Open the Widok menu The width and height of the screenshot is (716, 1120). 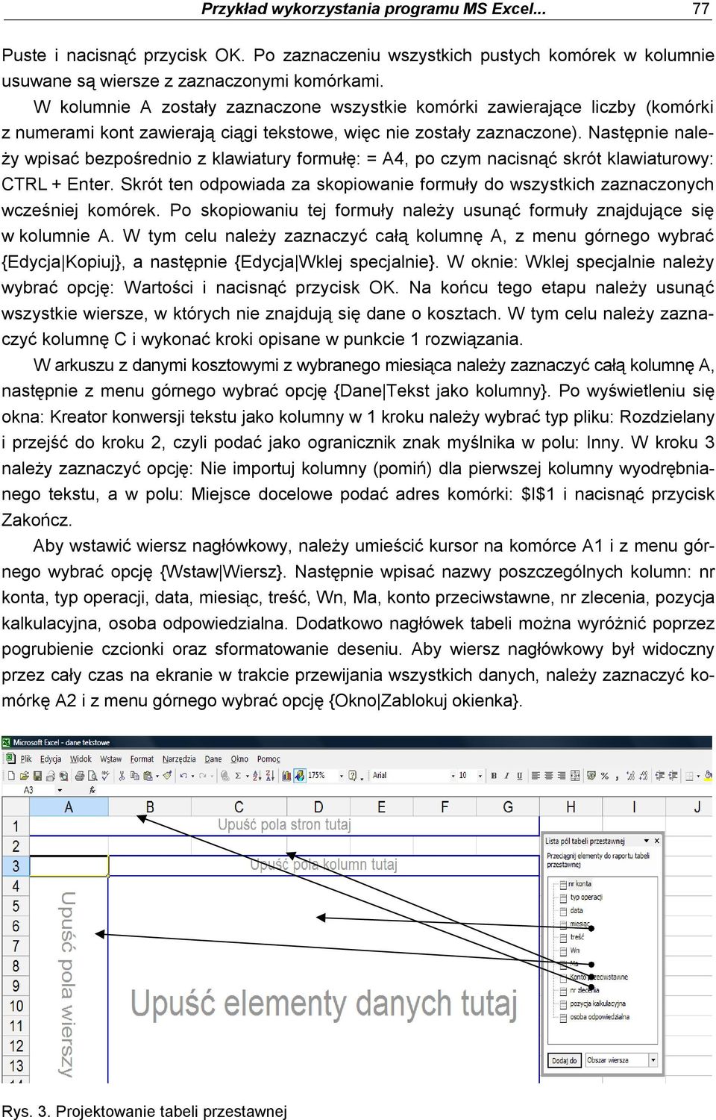pos(81,759)
